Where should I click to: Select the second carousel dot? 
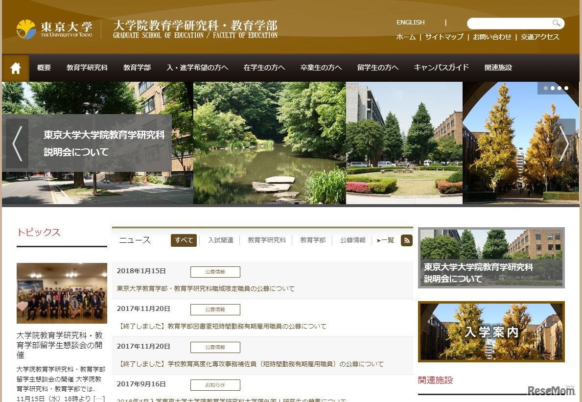point(552,88)
